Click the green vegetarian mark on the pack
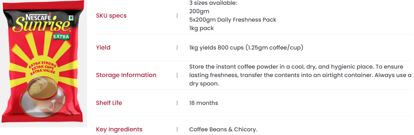The height and width of the screenshot is (135, 414). pyautogui.click(x=71, y=18)
